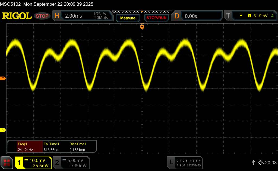Open the grid menu icon bottom-left
Screen dimensions: 278x171
tap(7, 163)
